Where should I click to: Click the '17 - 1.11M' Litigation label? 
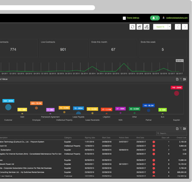click(107, 110)
